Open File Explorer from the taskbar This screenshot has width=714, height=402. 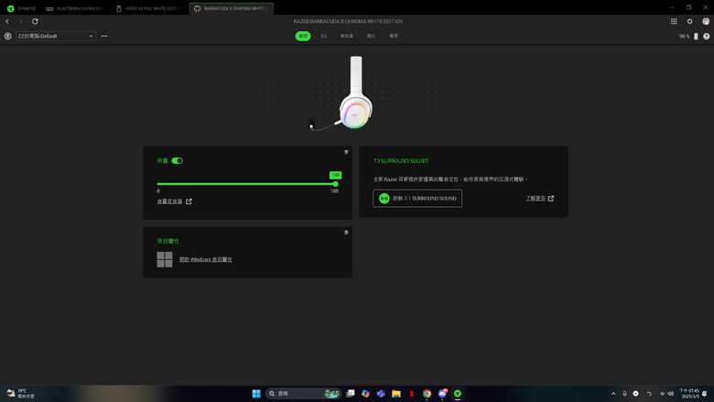396,394
